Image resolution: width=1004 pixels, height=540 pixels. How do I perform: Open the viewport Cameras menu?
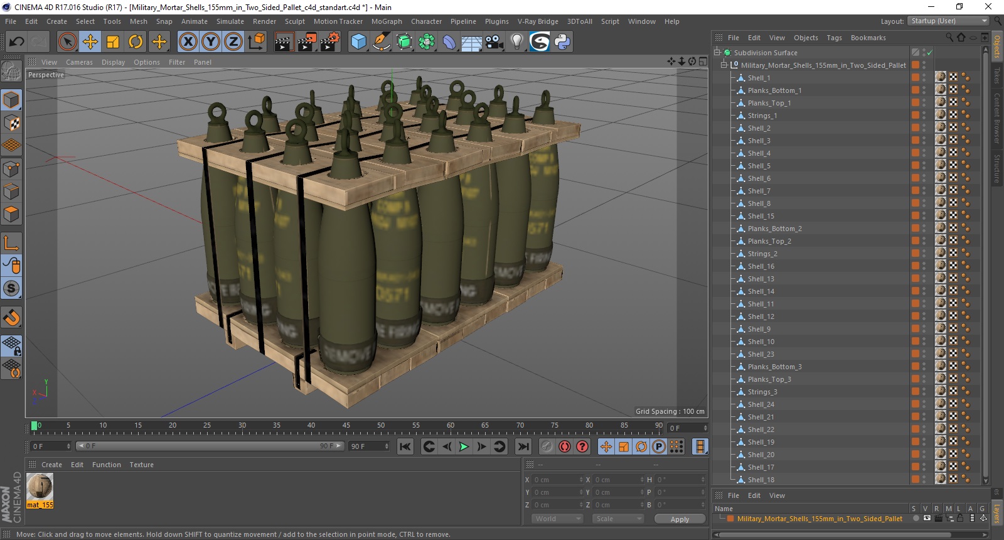[79, 62]
